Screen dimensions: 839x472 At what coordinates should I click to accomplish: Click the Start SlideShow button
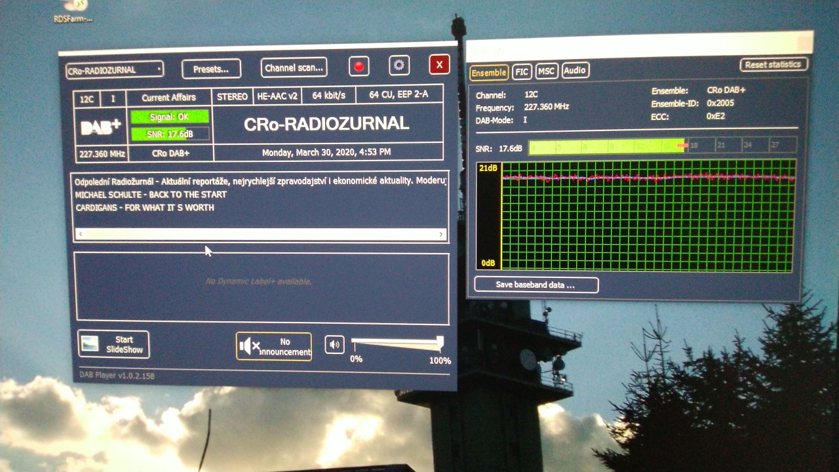[x=113, y=344]
